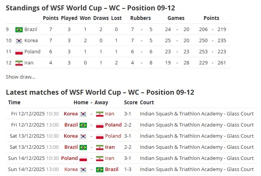The width and height of the screenshot is (261, 176).
Task: Select away team Poland in the Sat 10:30 match
Action: click(113, 136)
